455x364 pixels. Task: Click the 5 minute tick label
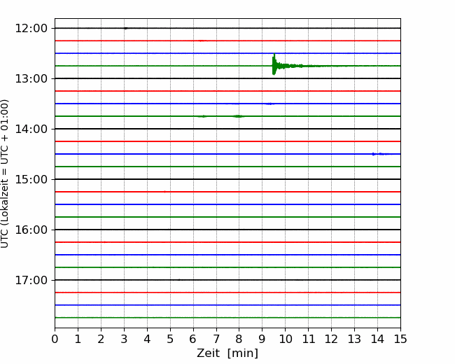pyautogui.click(x=170, y=339)
